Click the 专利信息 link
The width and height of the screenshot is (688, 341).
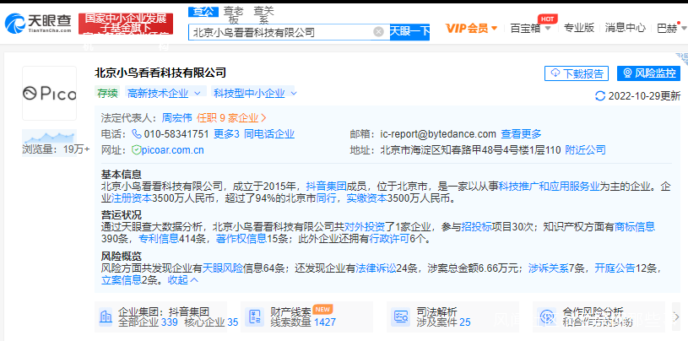tap(159, 239)
